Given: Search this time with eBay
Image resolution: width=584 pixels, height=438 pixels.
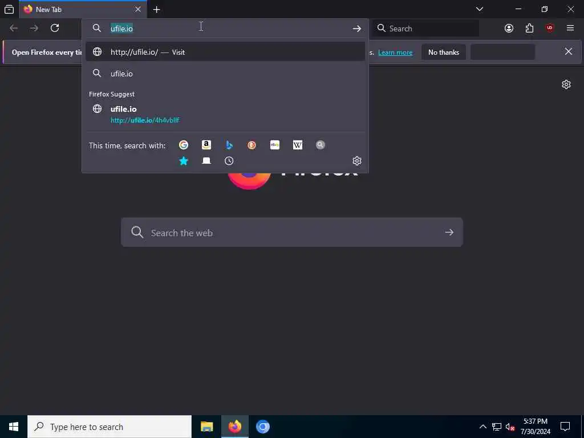Looking at the screenshot, I should point(275,145).
